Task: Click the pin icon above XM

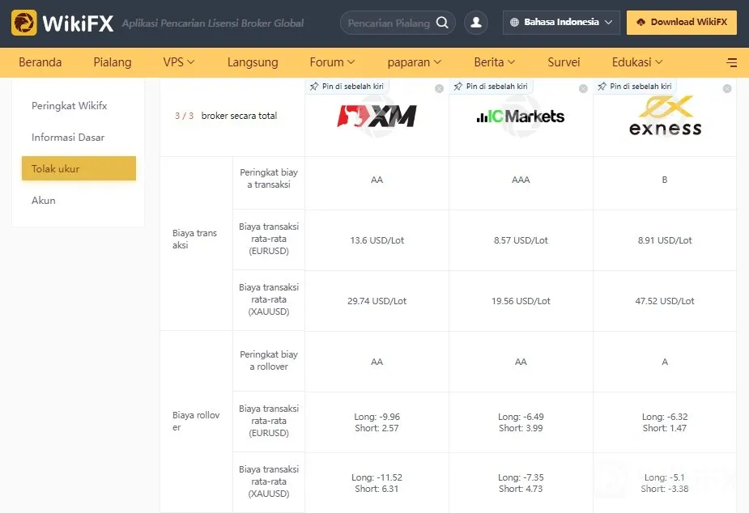Action: pyautogui.click(x=314, y=87)
